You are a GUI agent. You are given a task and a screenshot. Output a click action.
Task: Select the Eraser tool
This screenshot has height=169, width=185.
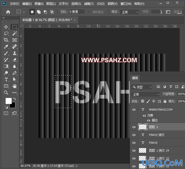(14, 60)
